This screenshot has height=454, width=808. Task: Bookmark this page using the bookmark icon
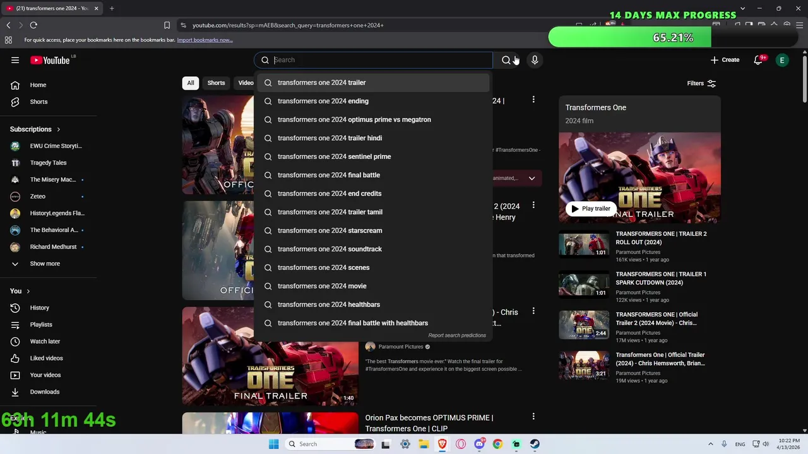[167, 25]
